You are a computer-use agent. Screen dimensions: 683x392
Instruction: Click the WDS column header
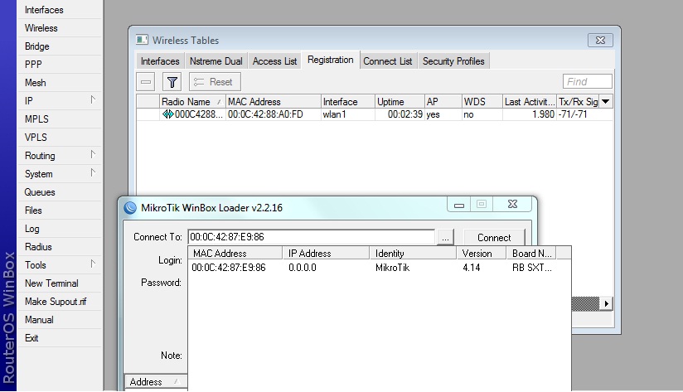[x=482, y=101]
